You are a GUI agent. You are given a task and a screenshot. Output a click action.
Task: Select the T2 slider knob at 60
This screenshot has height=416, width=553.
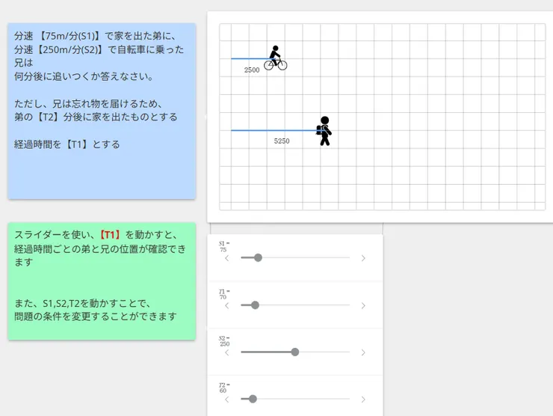(253, 400)
